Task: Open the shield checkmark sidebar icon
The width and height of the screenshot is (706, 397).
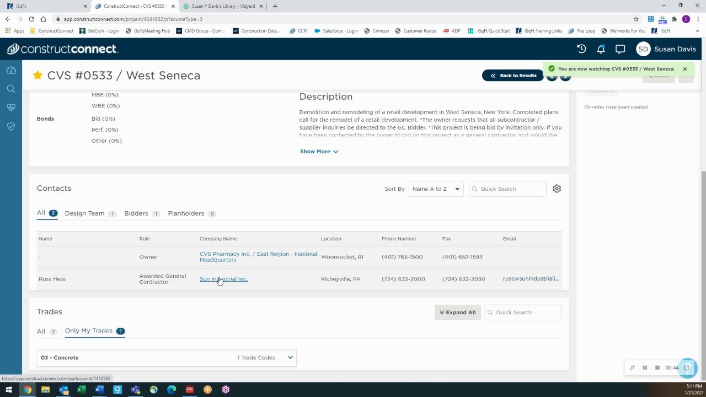Action: 10,126
